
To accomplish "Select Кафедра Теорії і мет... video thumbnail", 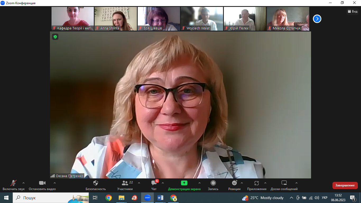I will coord(73,19).
